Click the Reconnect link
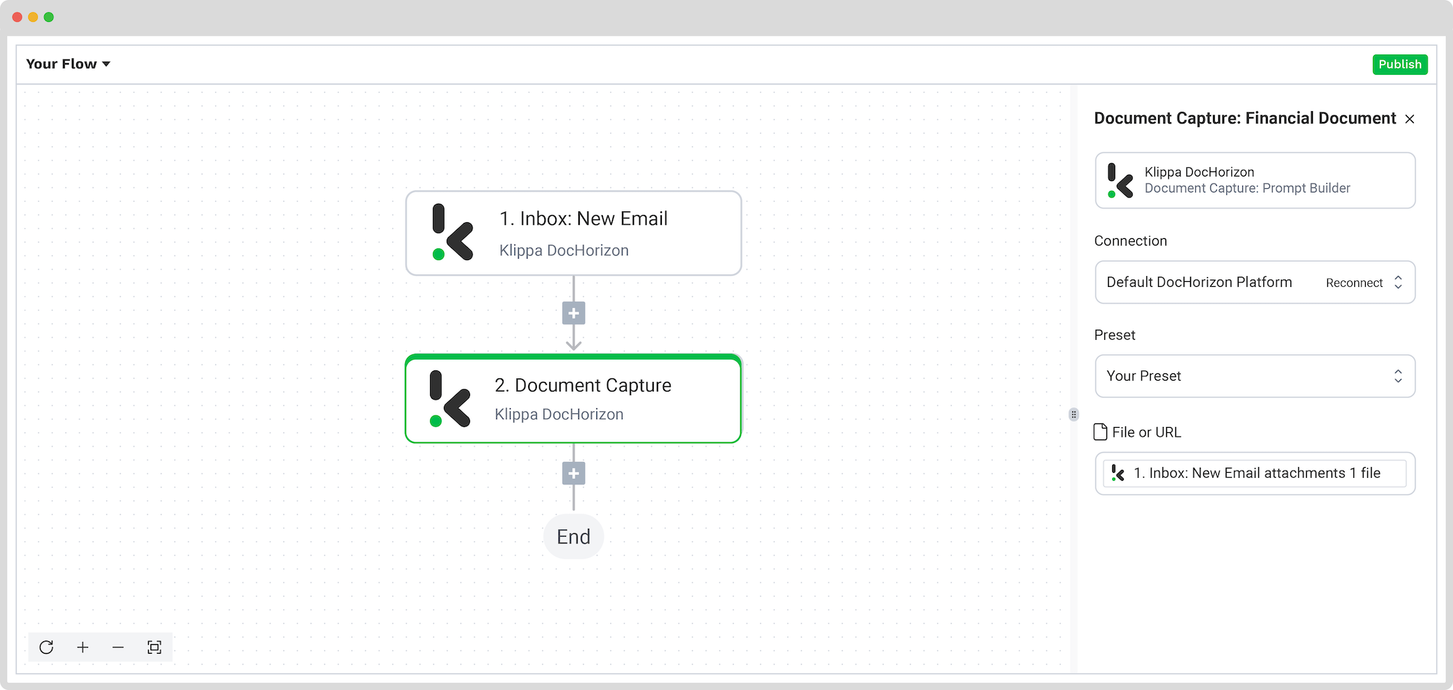Viewport: 1453px width, 690px height. (1354, 283)
